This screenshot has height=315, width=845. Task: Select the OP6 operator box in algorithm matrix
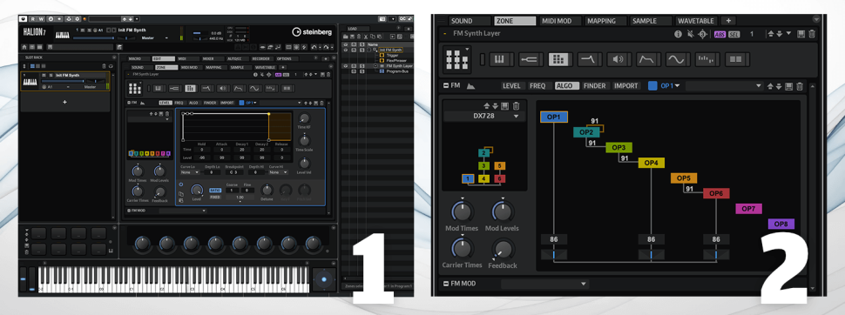click(x=716, y=193)
